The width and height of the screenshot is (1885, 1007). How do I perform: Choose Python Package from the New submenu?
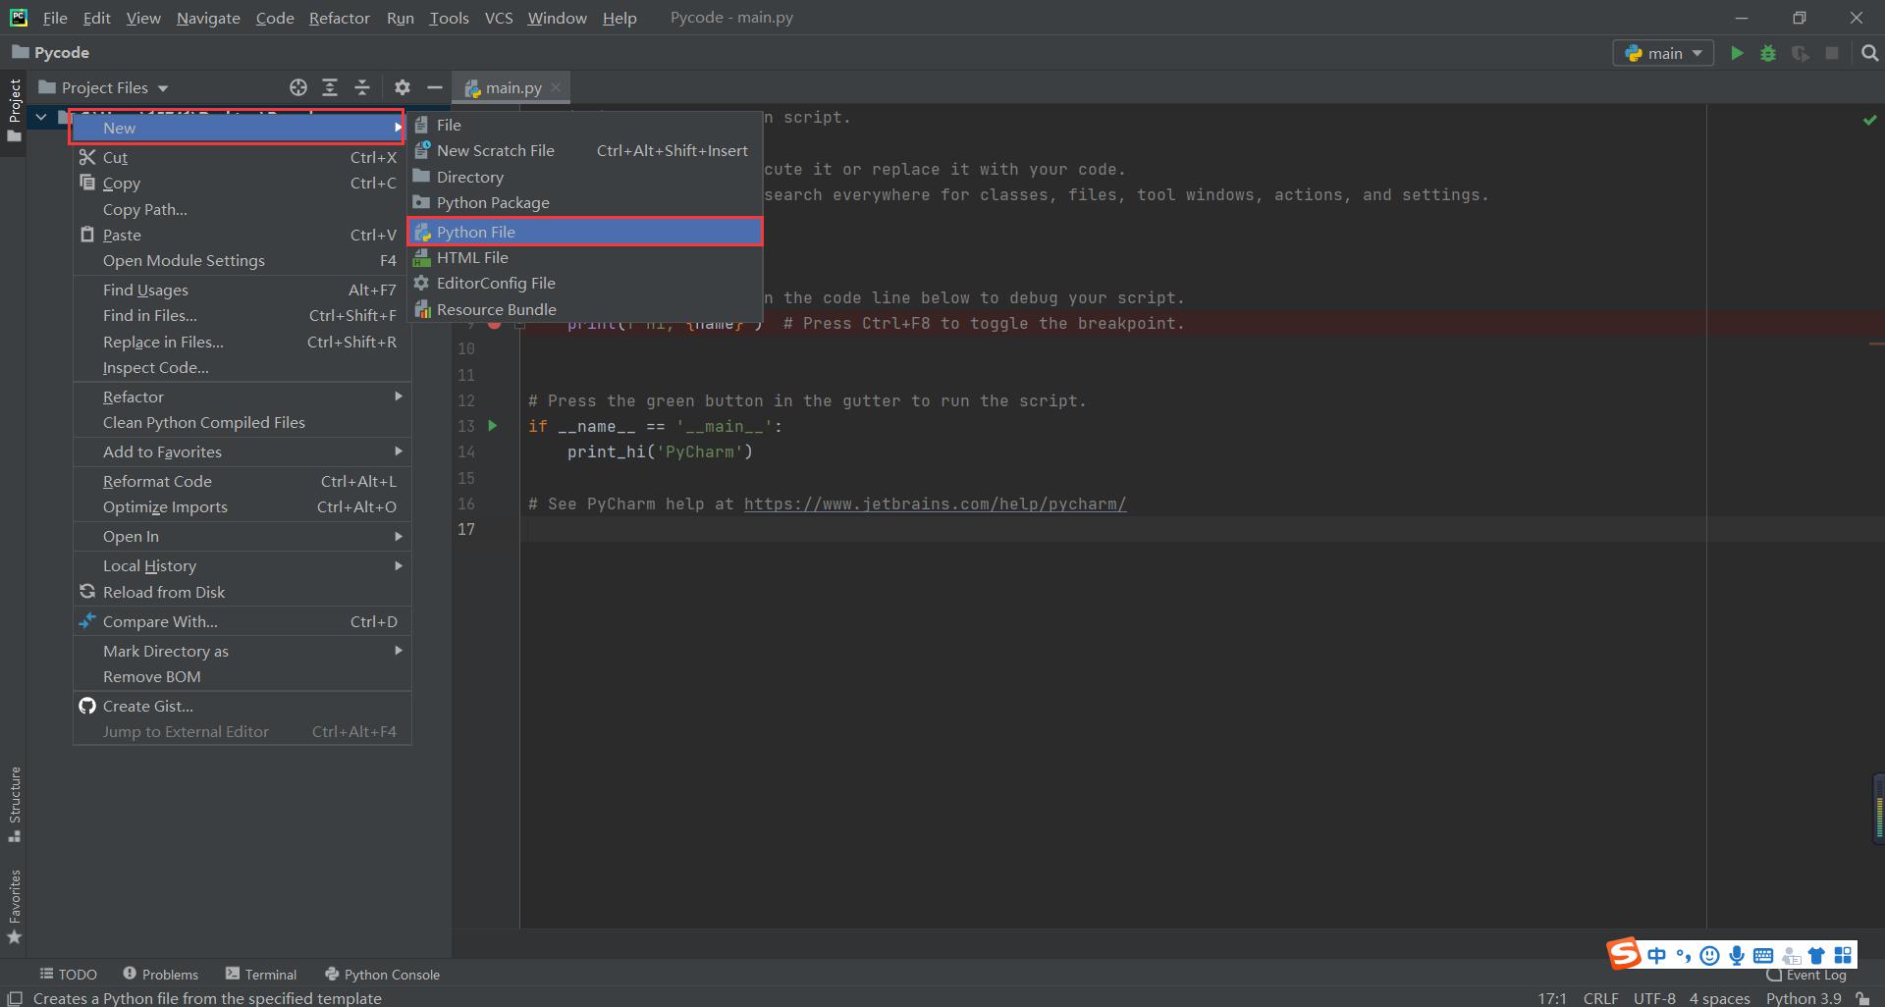585,202
